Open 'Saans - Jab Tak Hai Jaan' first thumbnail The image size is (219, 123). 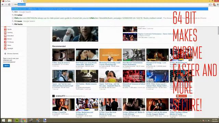tap(63, 76)
